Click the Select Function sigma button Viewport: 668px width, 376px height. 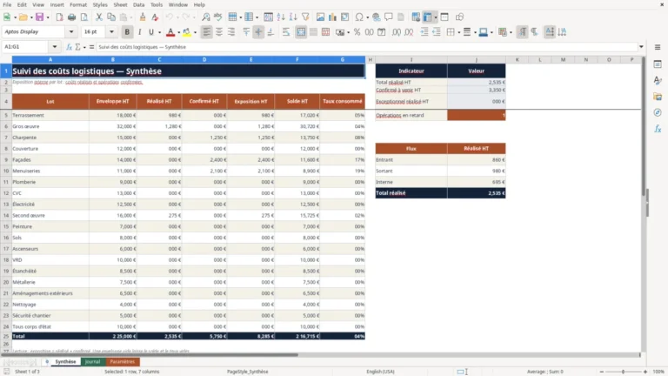[x=78, y=47]
